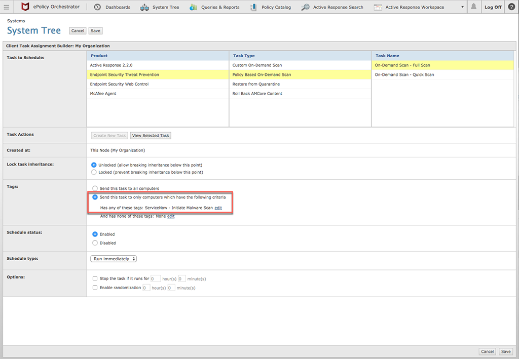Viewport: 519px width, 359px height.
Task: Click the stop task hour(s) field
Action: [156, 278]
